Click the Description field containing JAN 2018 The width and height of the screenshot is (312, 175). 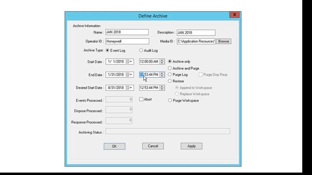pyautogui.click(x=196, y=33)
